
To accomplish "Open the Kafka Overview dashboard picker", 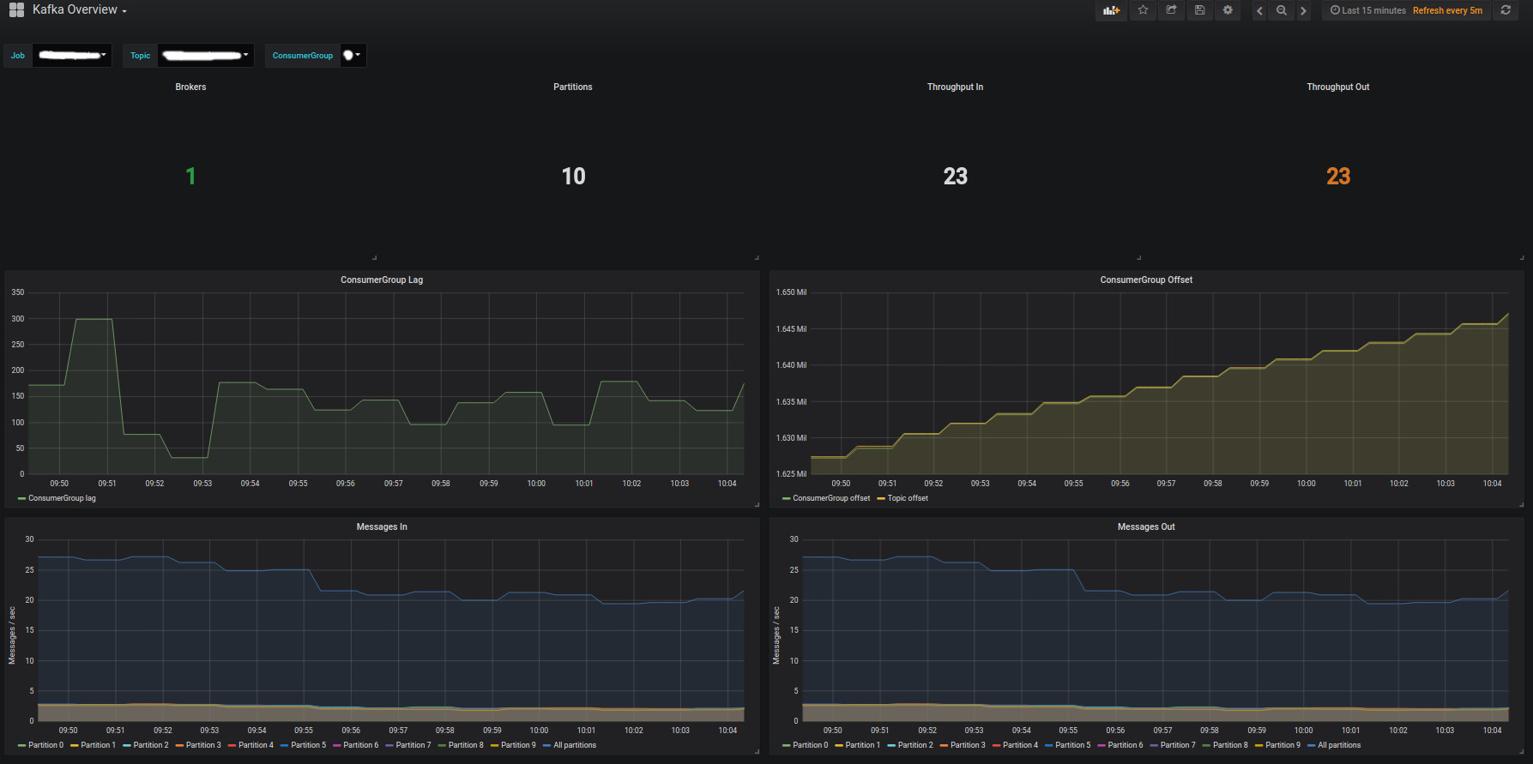I will 79,10.
